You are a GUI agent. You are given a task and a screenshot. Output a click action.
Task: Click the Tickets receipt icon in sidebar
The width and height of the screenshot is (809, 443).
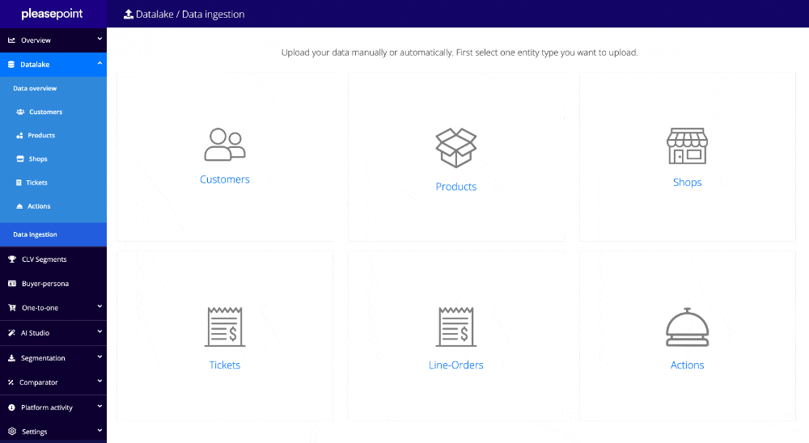19,183
